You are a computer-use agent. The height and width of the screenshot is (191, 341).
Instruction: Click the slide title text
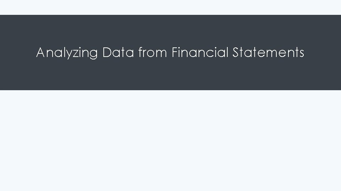170,53
